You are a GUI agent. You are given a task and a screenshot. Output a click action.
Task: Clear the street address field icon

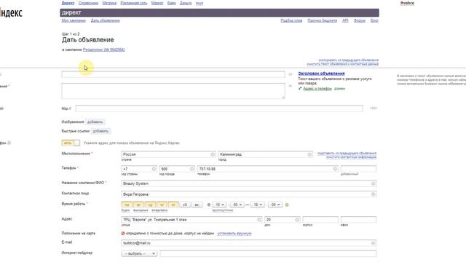point(259,220)
